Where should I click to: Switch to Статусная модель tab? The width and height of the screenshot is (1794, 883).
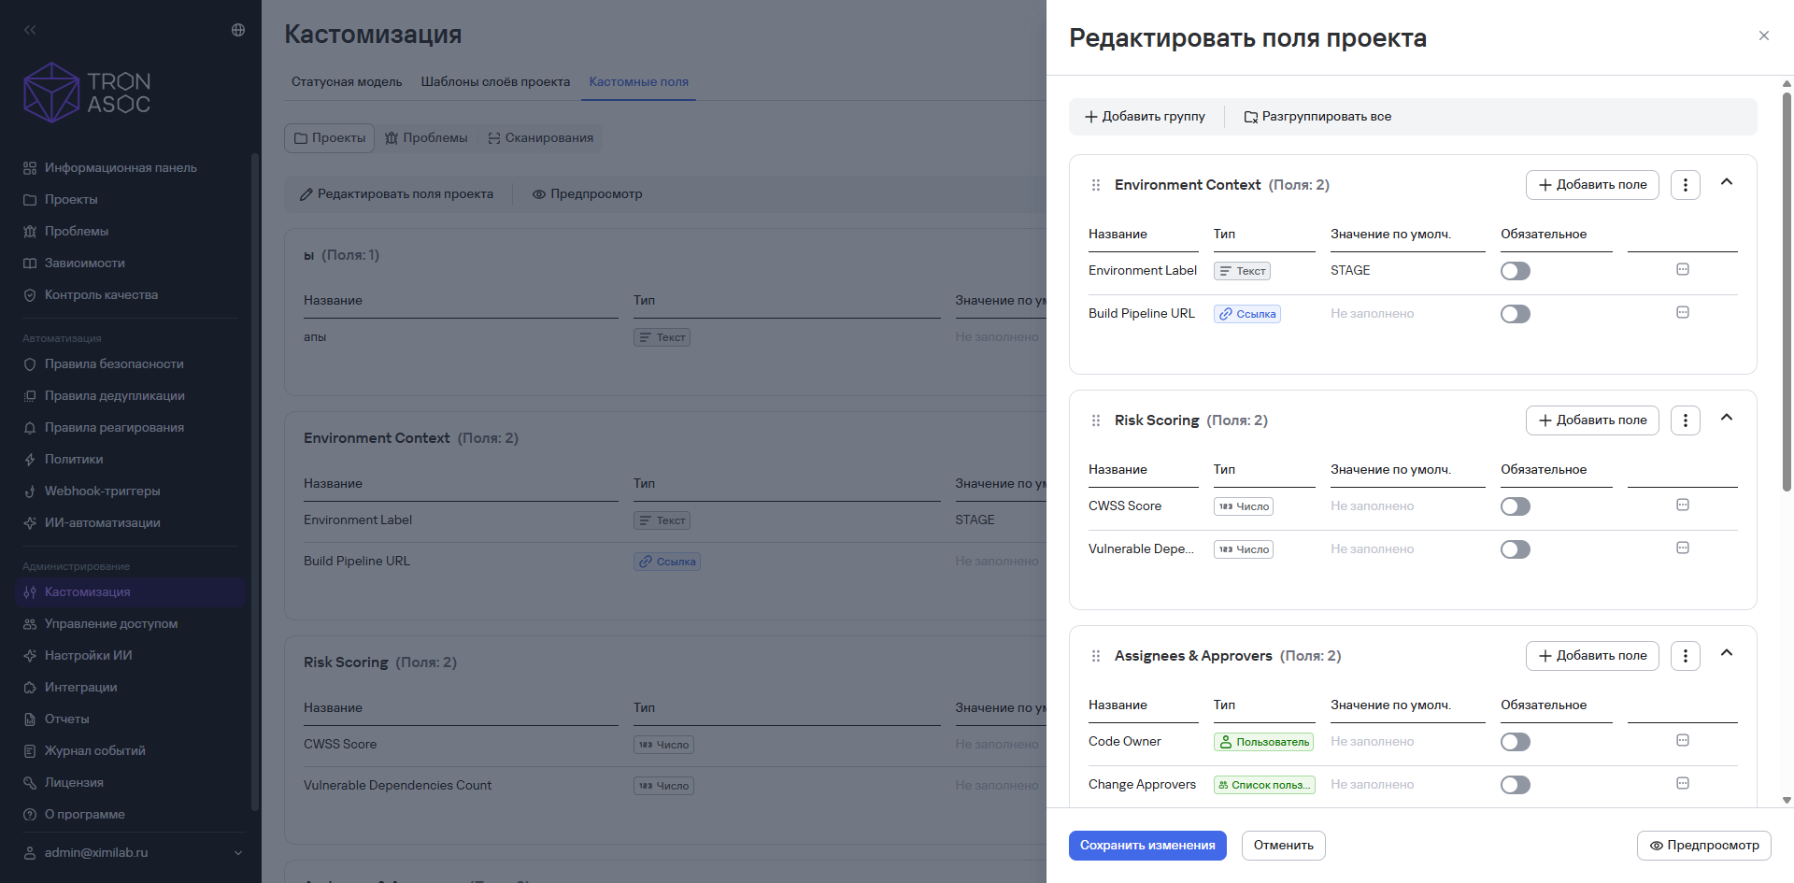coord(347,82)
